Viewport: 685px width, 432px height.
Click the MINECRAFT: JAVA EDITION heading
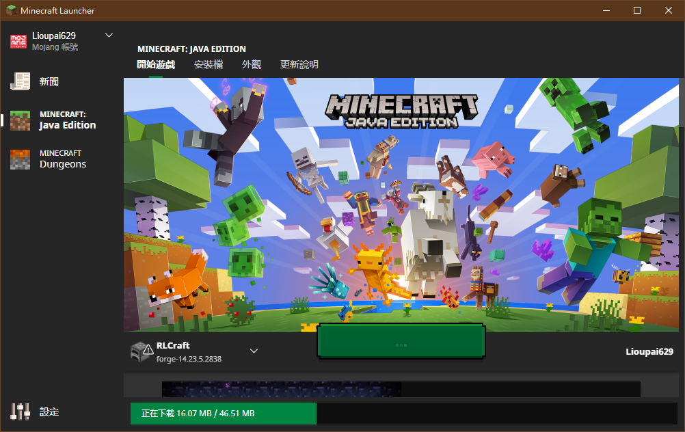click(x=192, y=49)
